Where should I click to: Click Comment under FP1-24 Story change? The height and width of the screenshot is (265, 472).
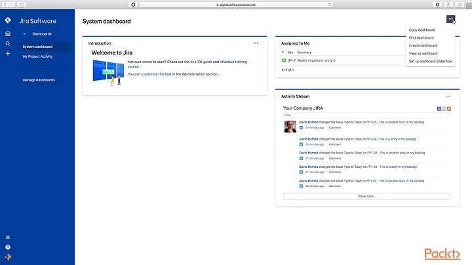(x=335, y=173)
